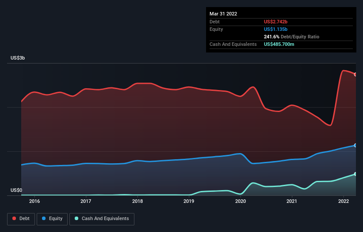Screen dimensions: 363x232
Task: Click the 2020 x-axis label
Action: point(241,201)
